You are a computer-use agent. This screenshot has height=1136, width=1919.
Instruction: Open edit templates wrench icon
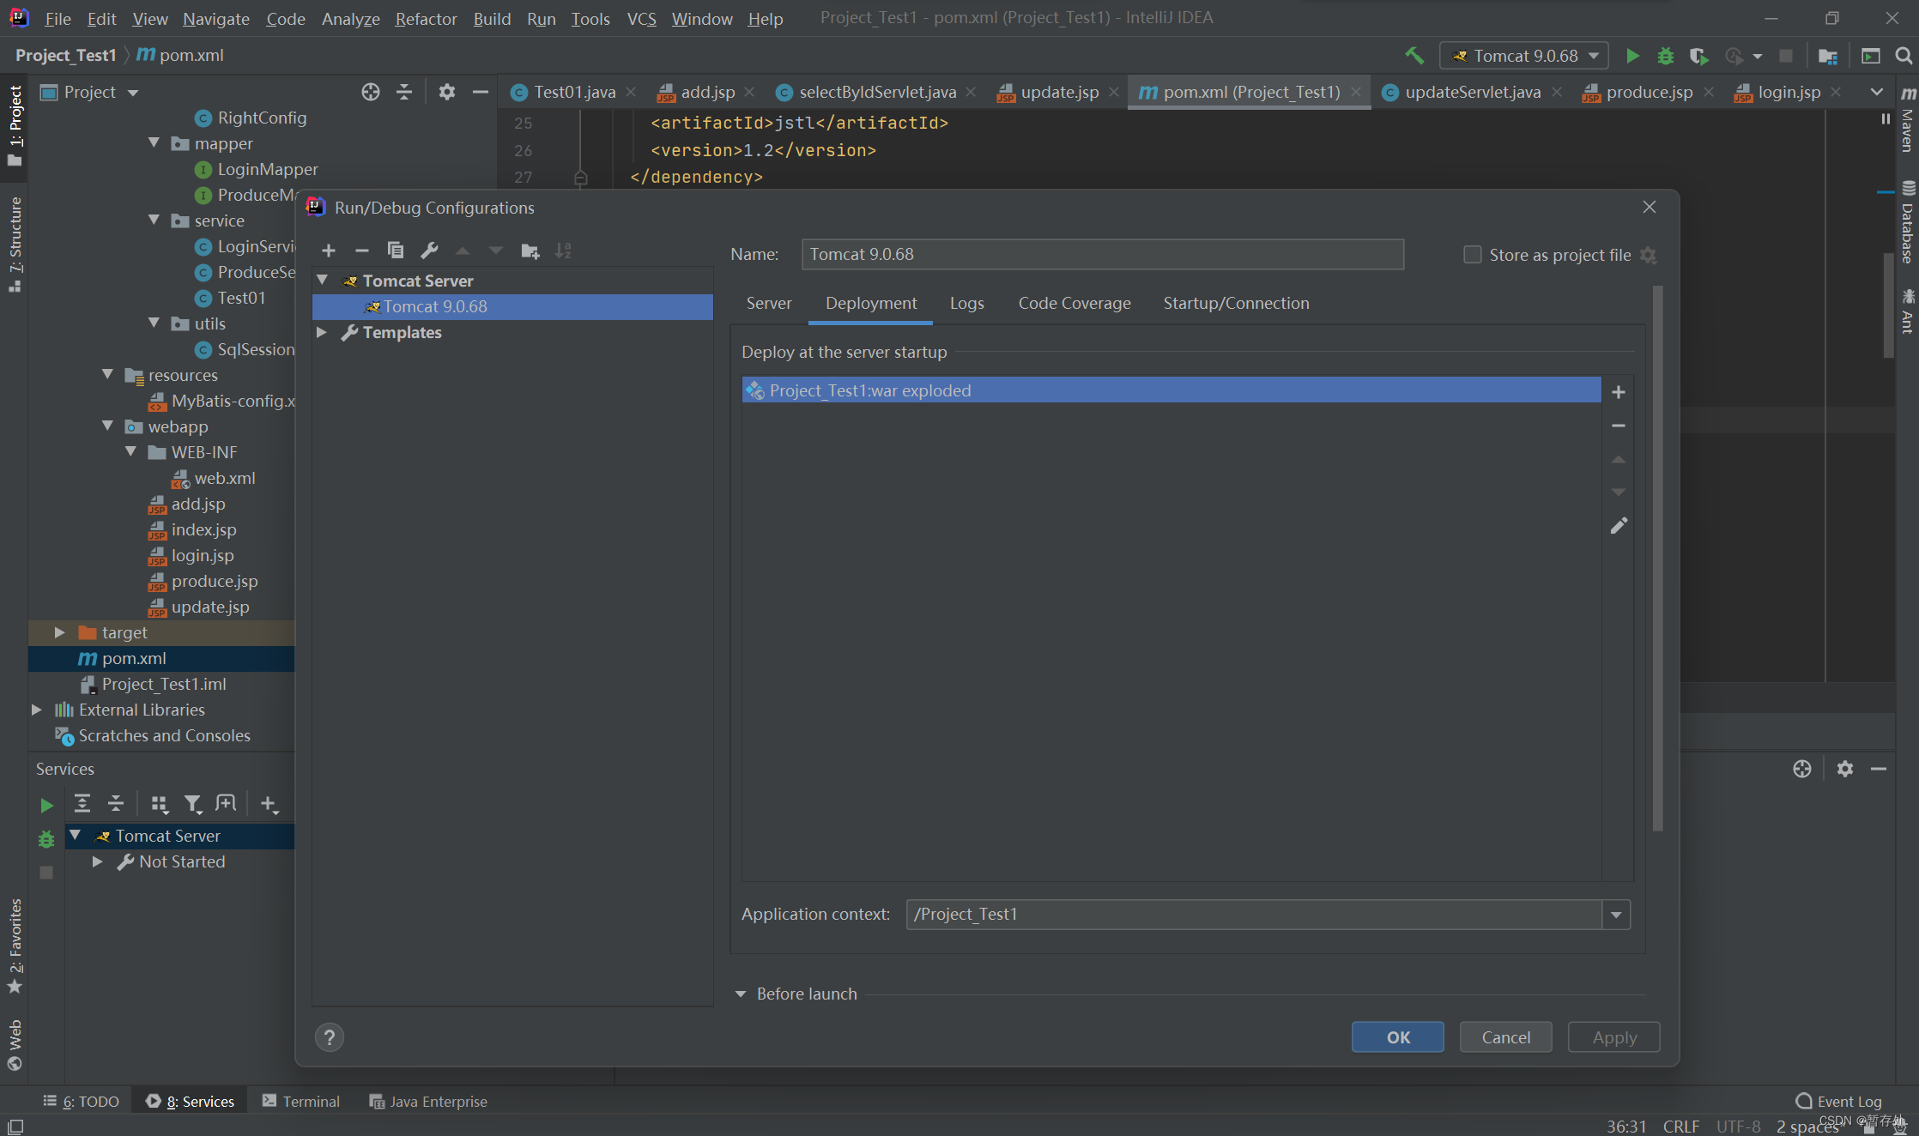[429, 251]
